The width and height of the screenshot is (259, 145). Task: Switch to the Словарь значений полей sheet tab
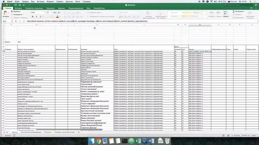click(x=64, y=132)
